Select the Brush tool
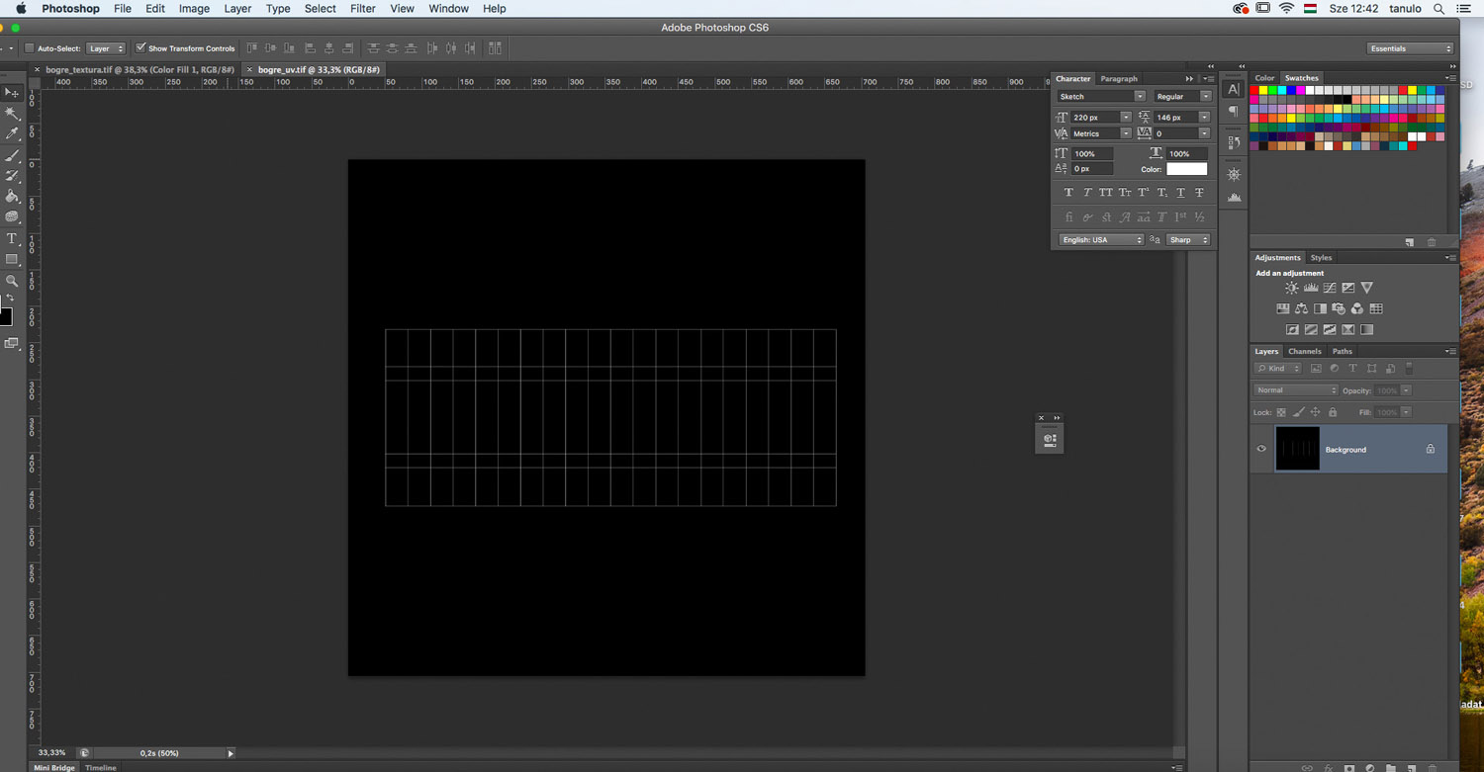This screenshot has width=1484, height=772. coord(12,155)
